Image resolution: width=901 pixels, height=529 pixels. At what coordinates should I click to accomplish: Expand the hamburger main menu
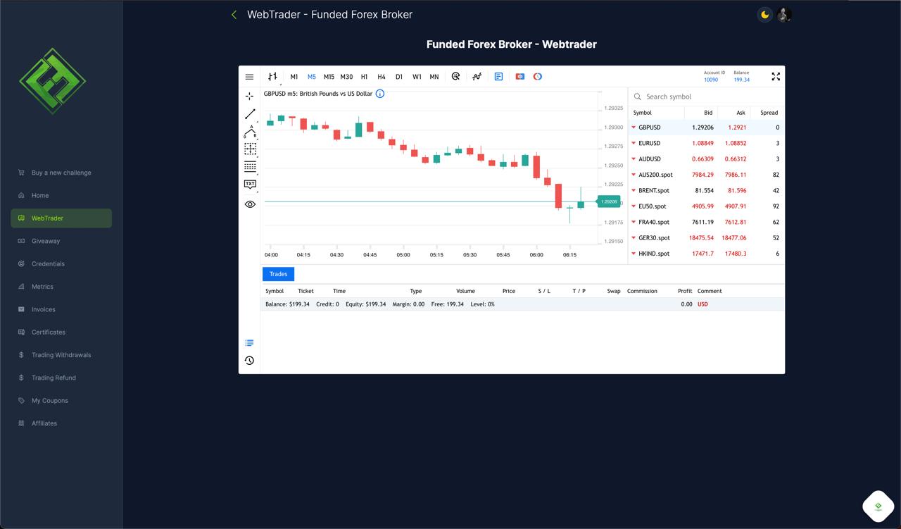click(249, 77)
